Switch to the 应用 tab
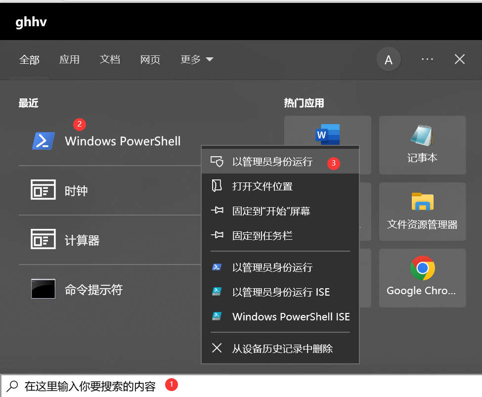The image size is (482, 397). [x=70, y=59]
